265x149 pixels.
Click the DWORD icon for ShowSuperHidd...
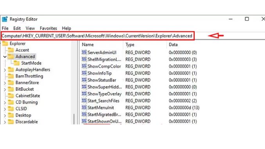(84, 87)
